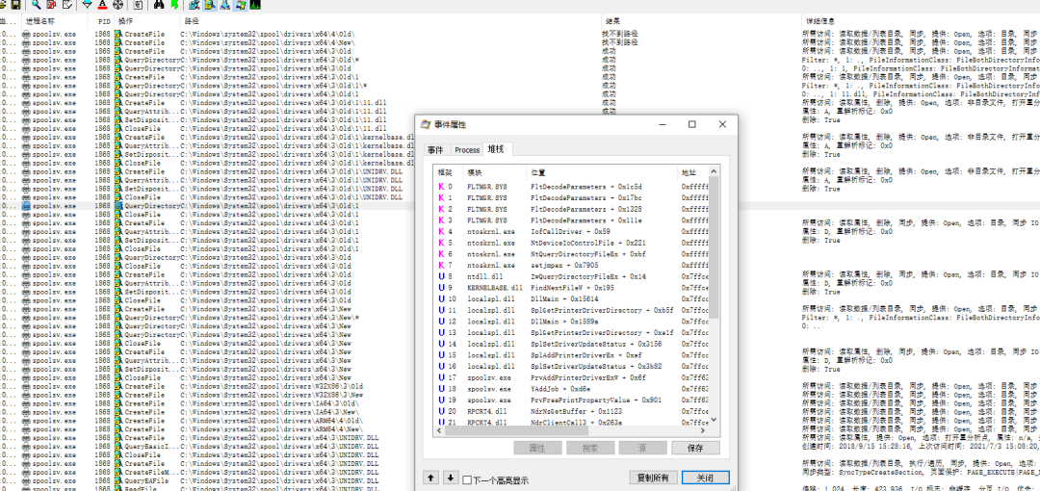
Task: Click the 结果 column header
Action: (700, 21)
